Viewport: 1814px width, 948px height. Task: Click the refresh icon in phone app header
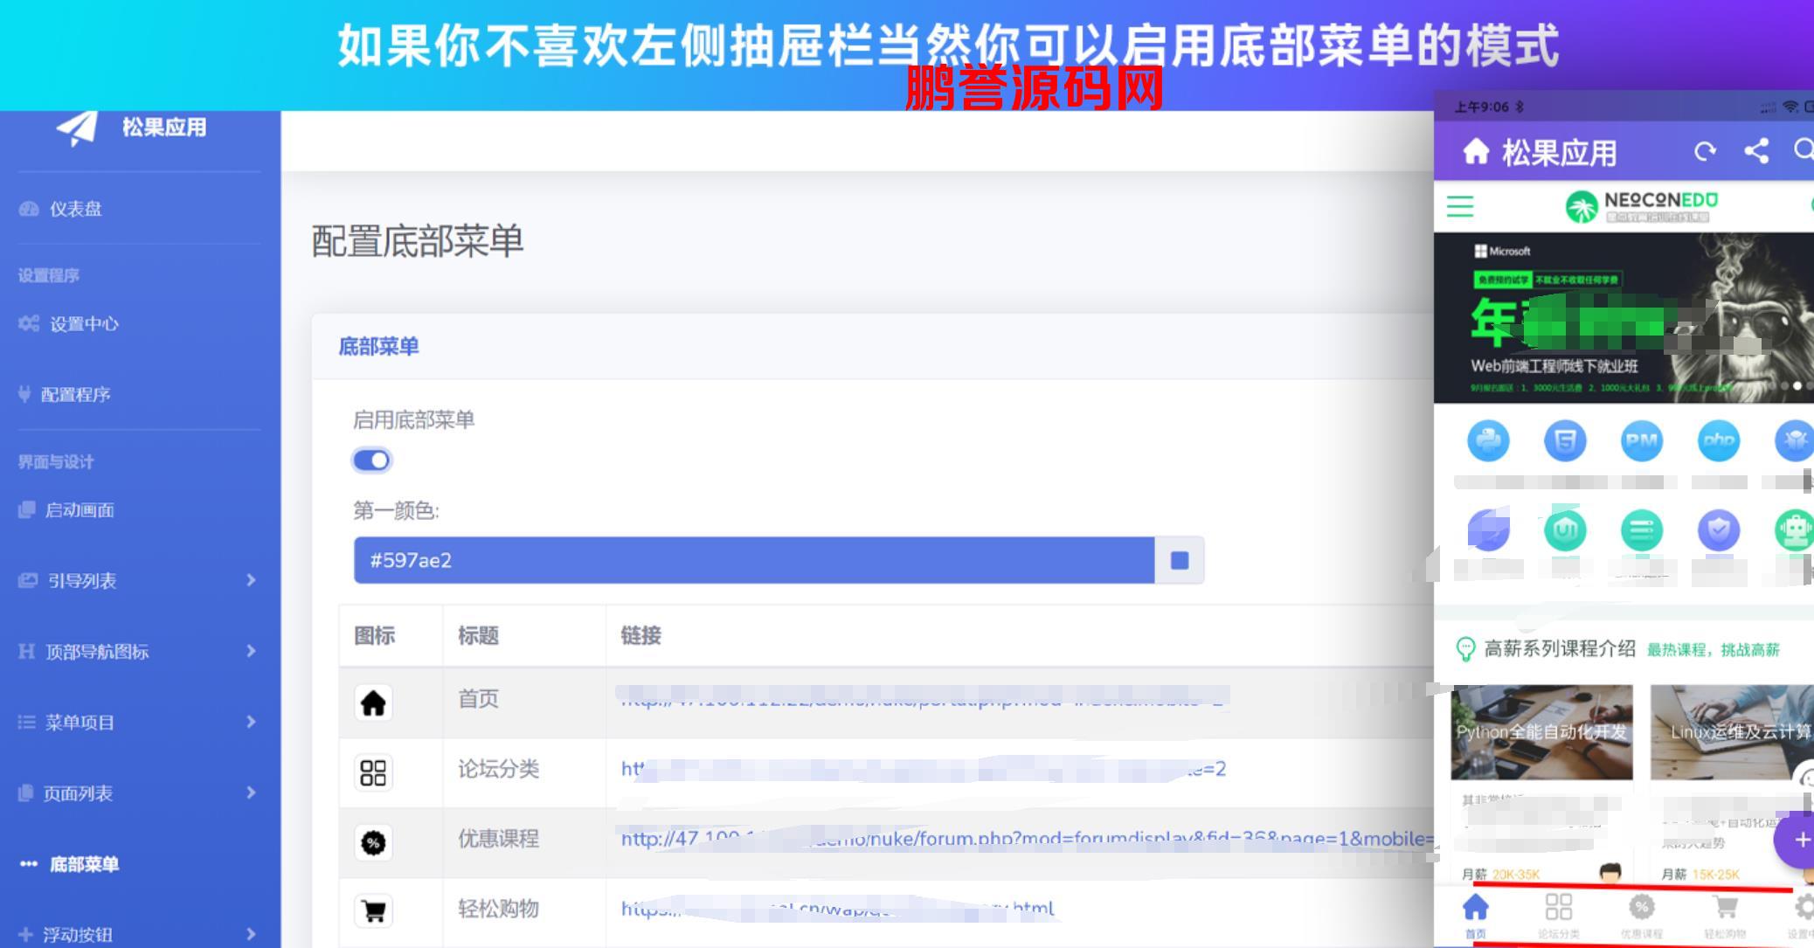(x=1705, y=152)
